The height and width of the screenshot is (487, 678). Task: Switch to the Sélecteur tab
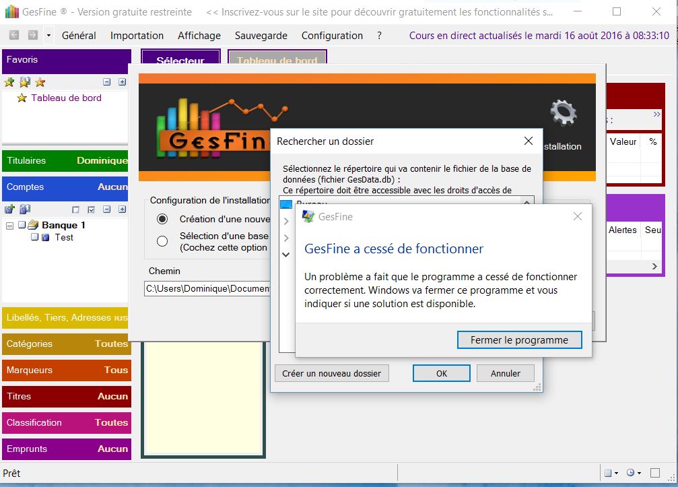(180, 61)
